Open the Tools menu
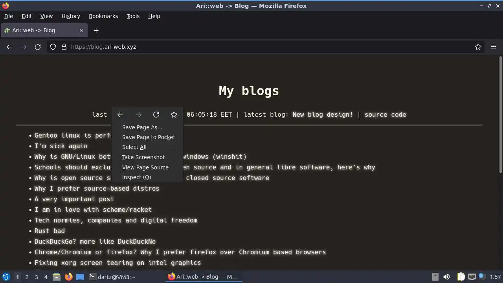Image resolution: width=503 pixels, height=283 pixels. [133, 16]
